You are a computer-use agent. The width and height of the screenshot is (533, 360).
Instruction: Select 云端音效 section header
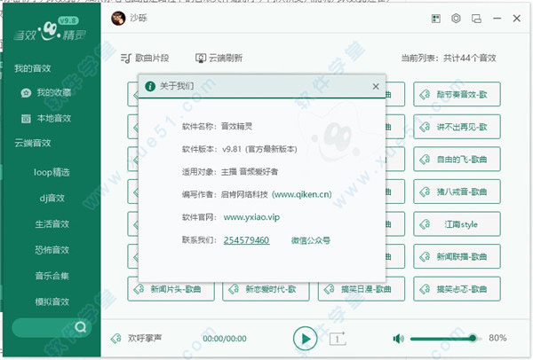click(33, 143)
